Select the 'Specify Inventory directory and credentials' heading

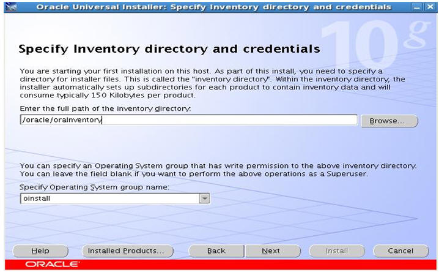[169, 49]
